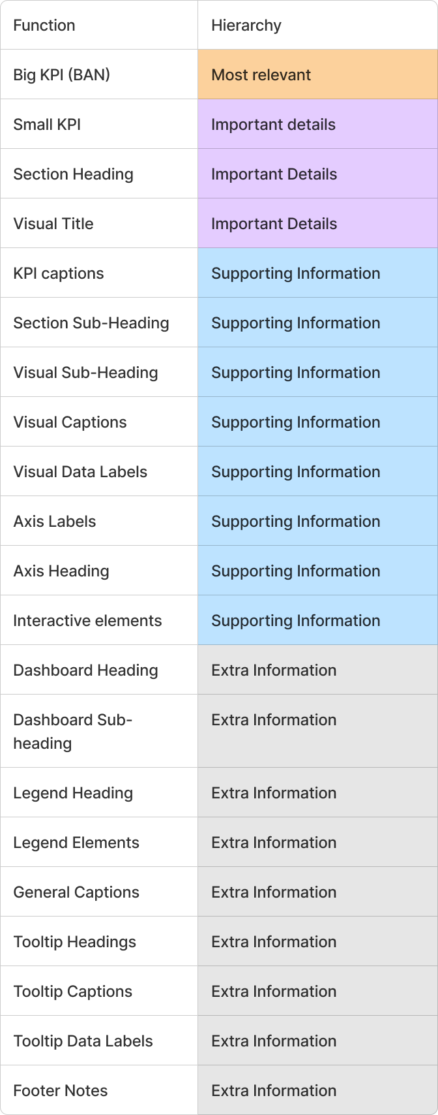The image size is (438, 1115).
Task: Click the Visual Data Labels cell
Action: pos(99,471)
